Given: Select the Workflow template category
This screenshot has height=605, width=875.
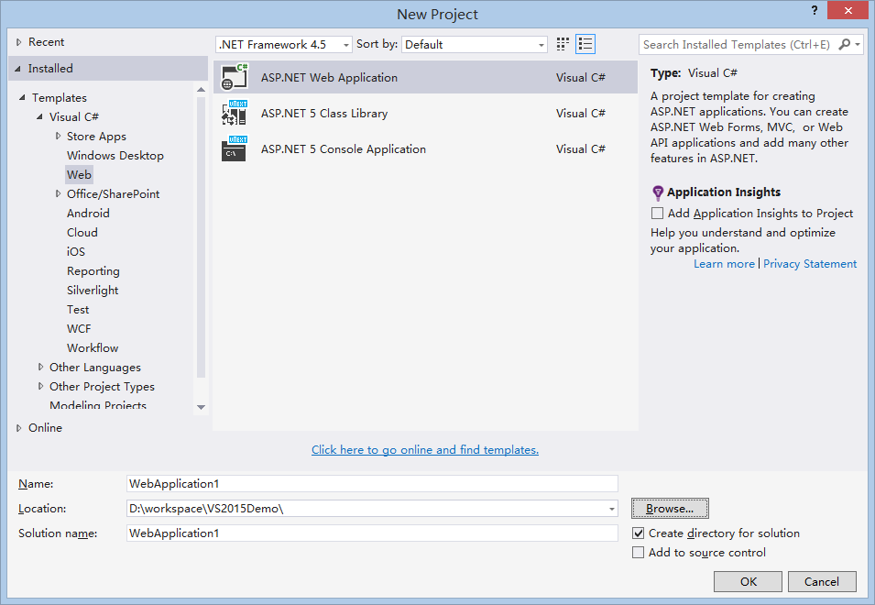Looking at the screenshot, I should [x=93, y=348].
